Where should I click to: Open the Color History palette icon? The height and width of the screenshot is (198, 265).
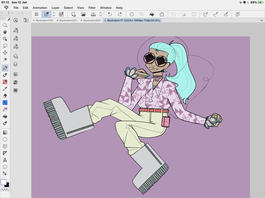tap(16, 90)
